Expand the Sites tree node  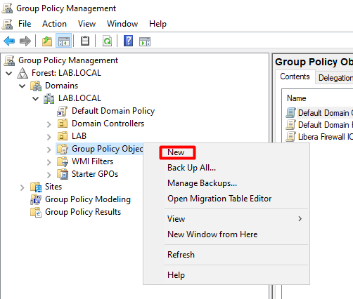pyautogui.click(x=22, y=187)
